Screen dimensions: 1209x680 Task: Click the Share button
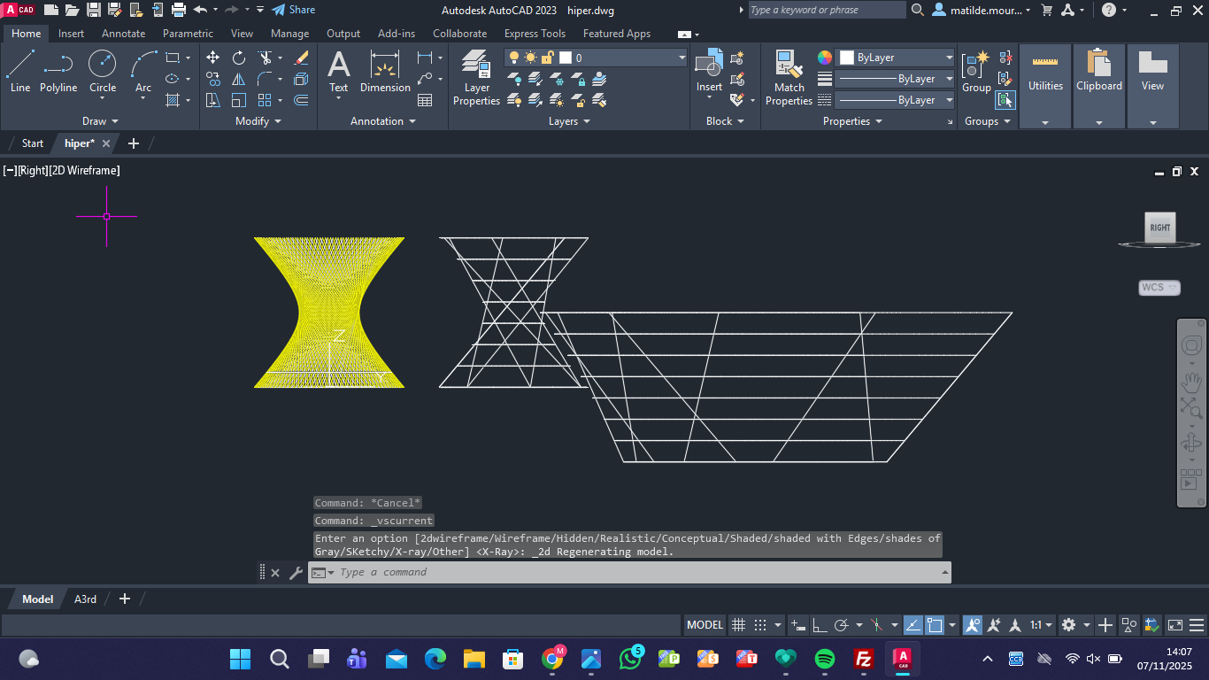pyautogui.click(x=293, y=10)
